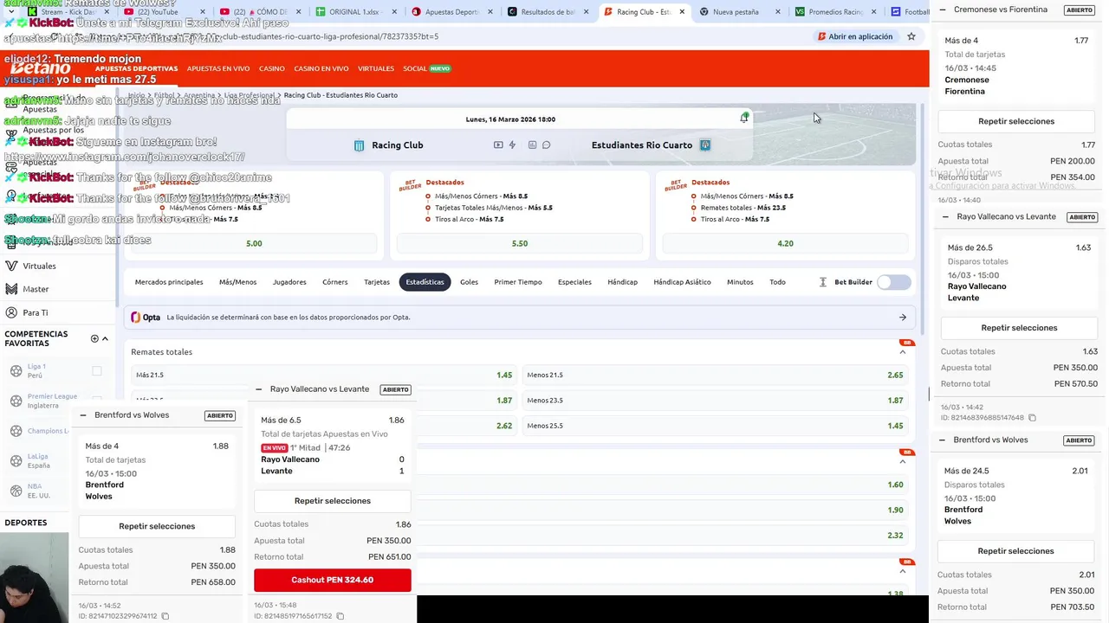This screenshot has width=1109, height=623.
Task: Bookmark this page with the star icon
Action: point(911,36)
